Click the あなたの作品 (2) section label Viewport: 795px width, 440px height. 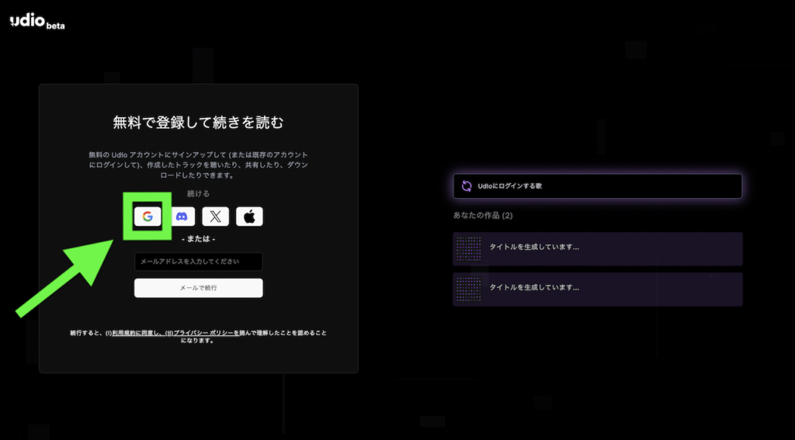coord(483,215)
